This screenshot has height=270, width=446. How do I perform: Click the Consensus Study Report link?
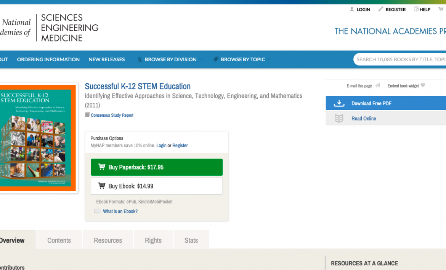[x=112, y=115]
